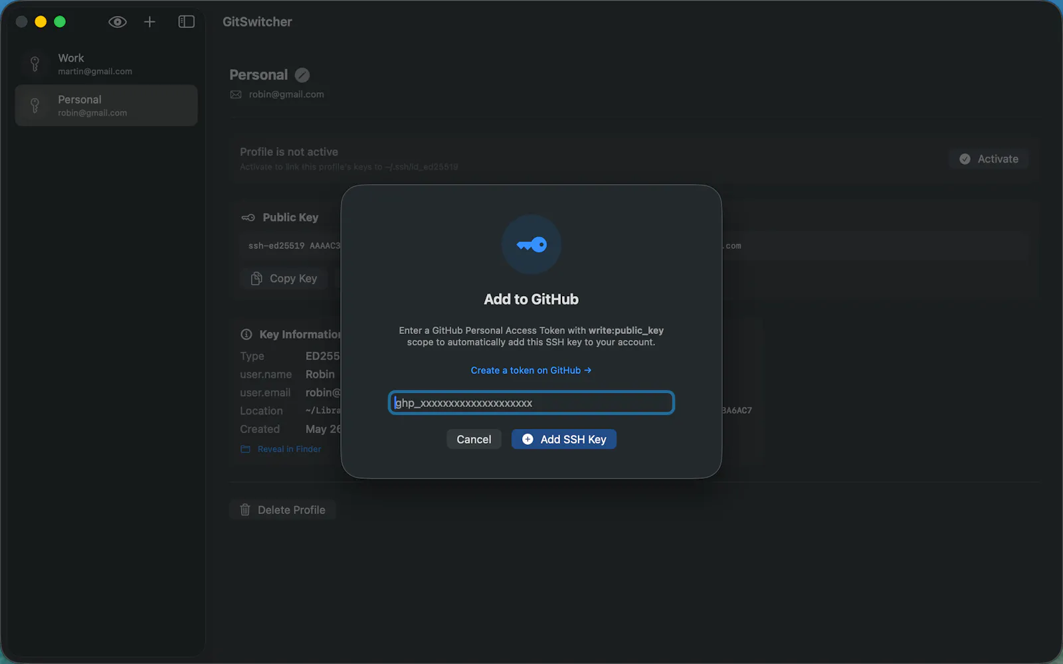Click the checkmark icon in Activate button
Screen dimensions: 1063x664
tap(965, 159)
